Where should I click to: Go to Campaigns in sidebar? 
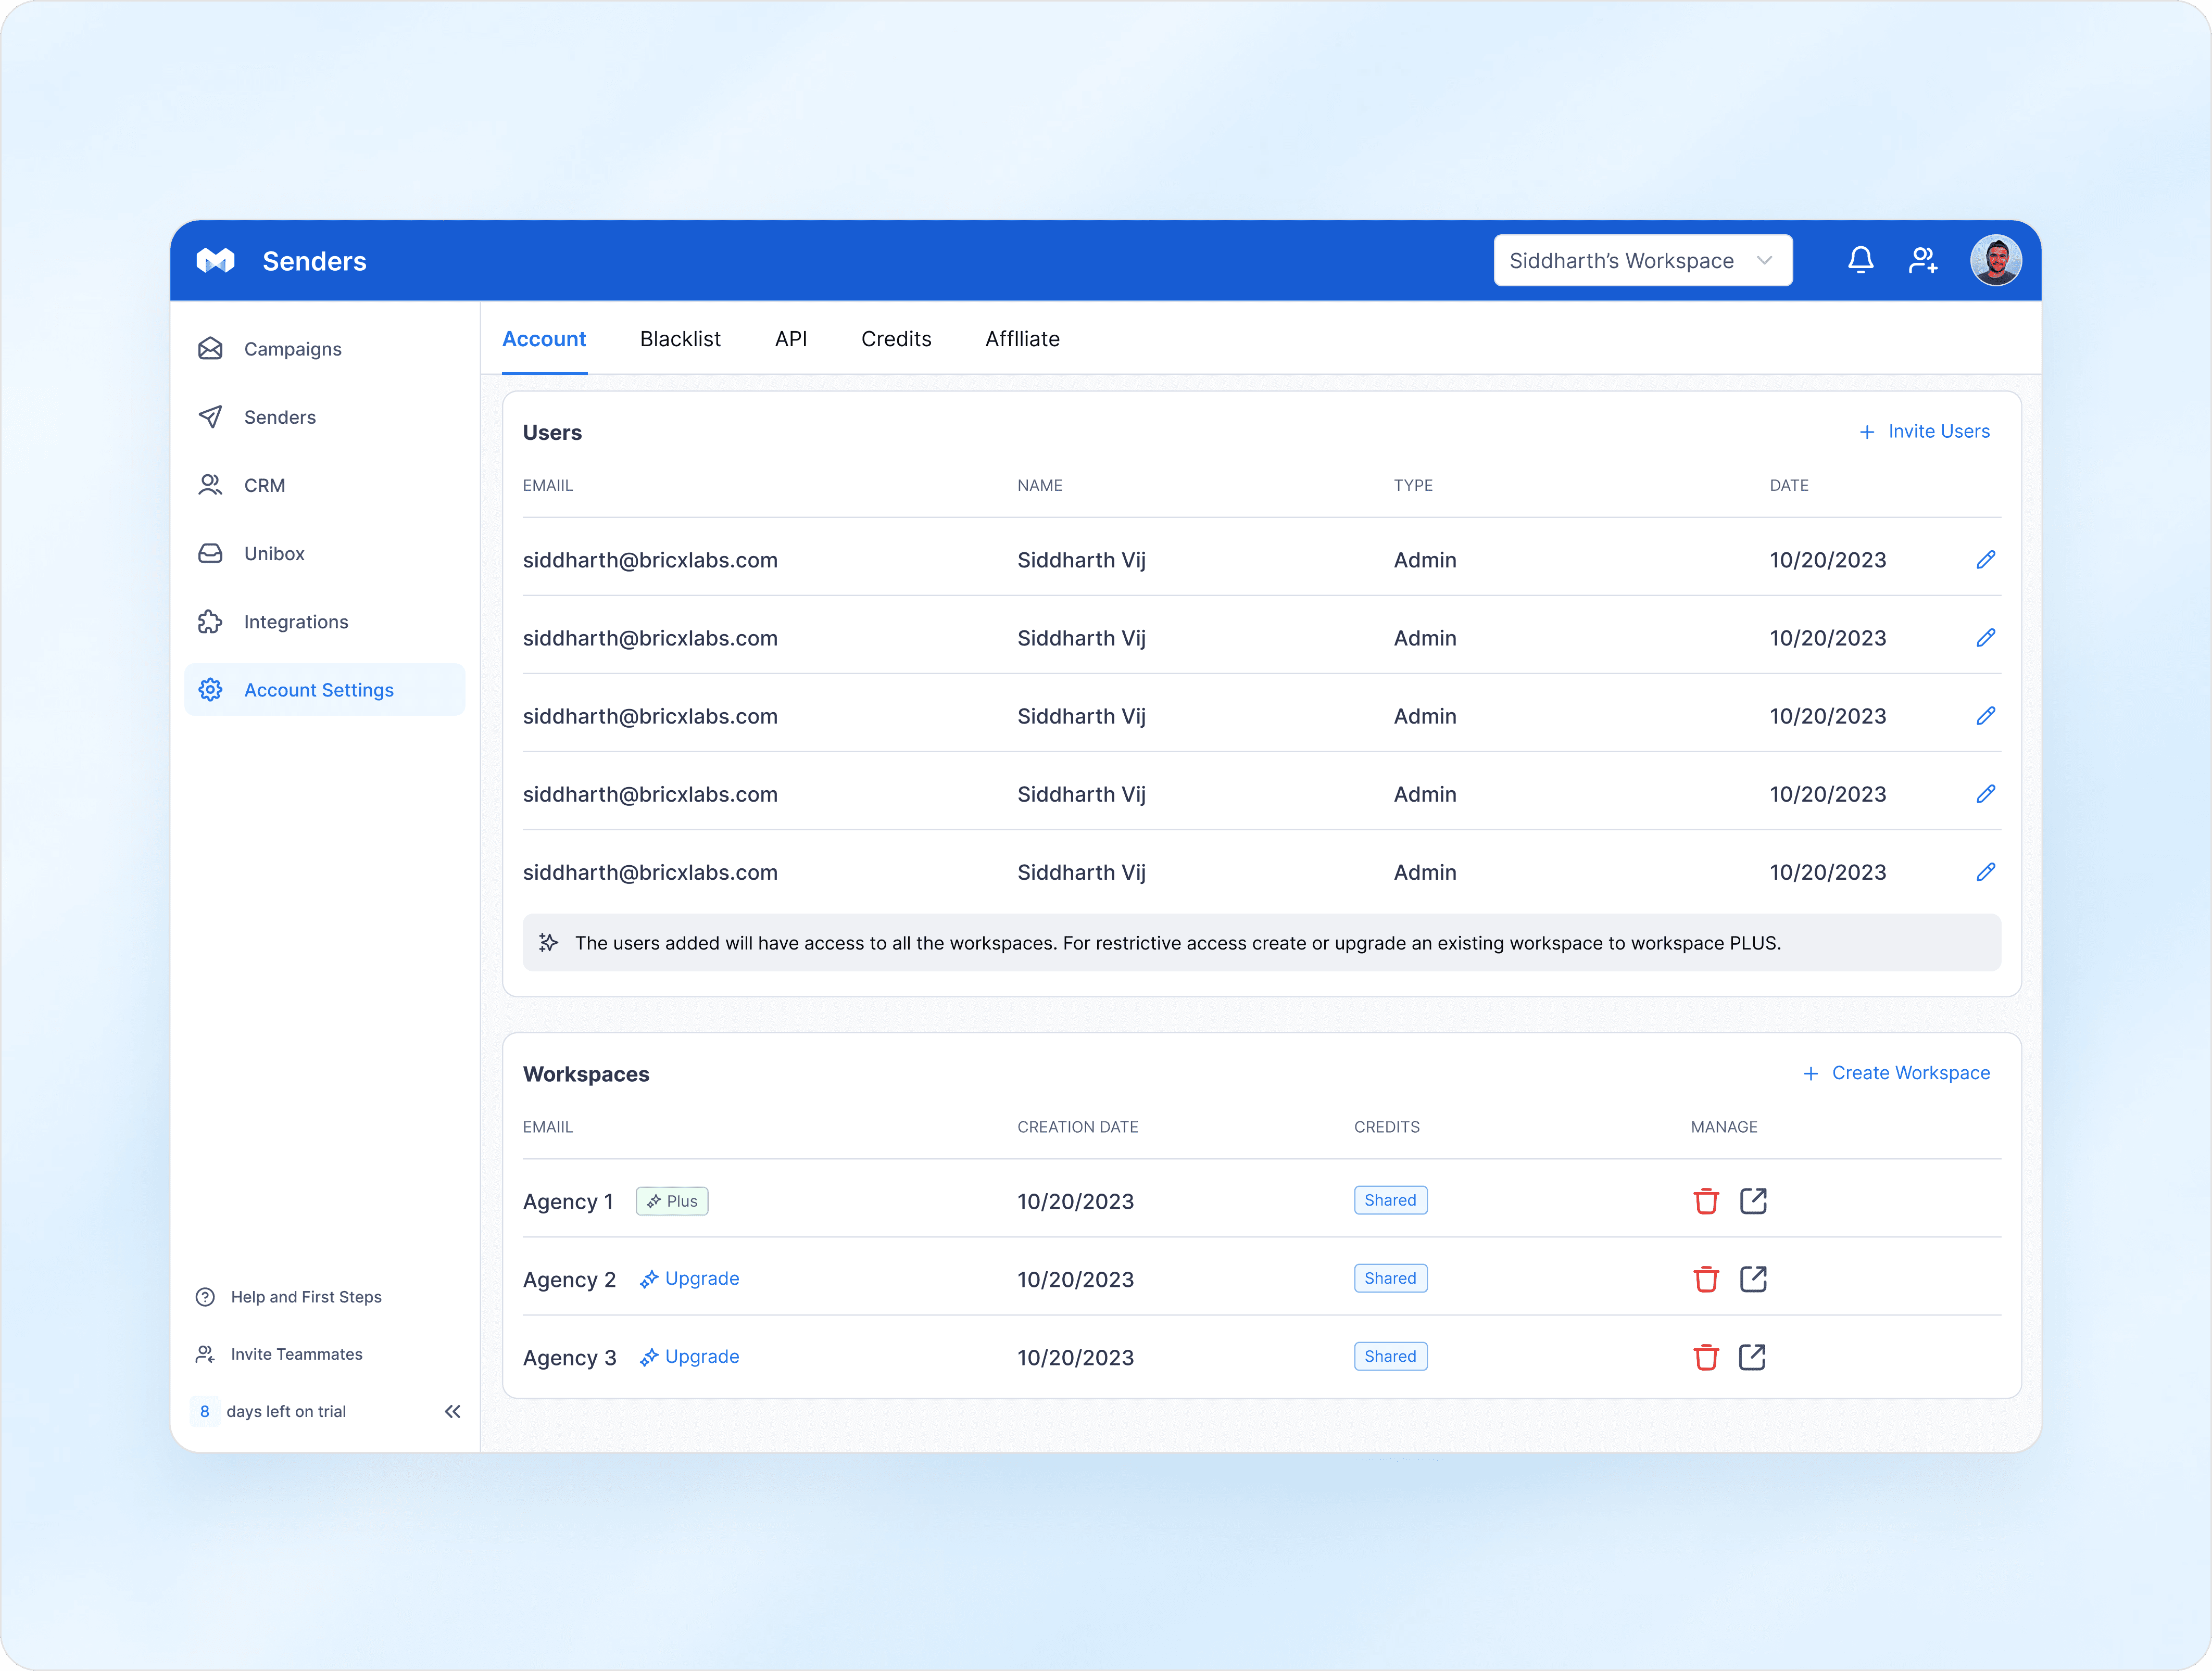292,349
